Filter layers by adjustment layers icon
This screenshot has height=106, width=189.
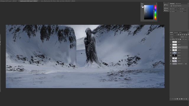click(180, 35)
